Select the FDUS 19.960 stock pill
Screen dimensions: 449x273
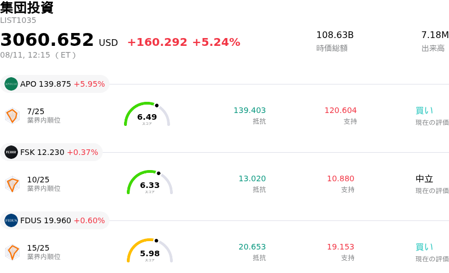point(54,220)
